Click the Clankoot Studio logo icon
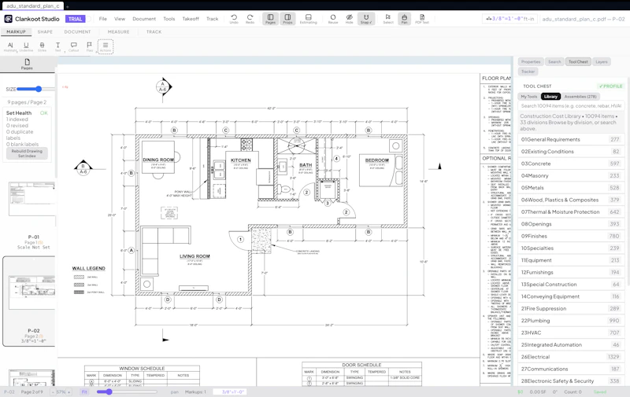 [x=8, y=19]
